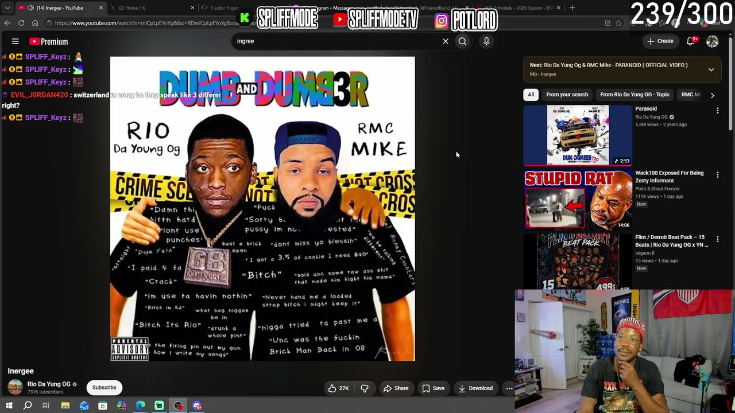Go to YouTube Premium home logo

coord(49,41)
